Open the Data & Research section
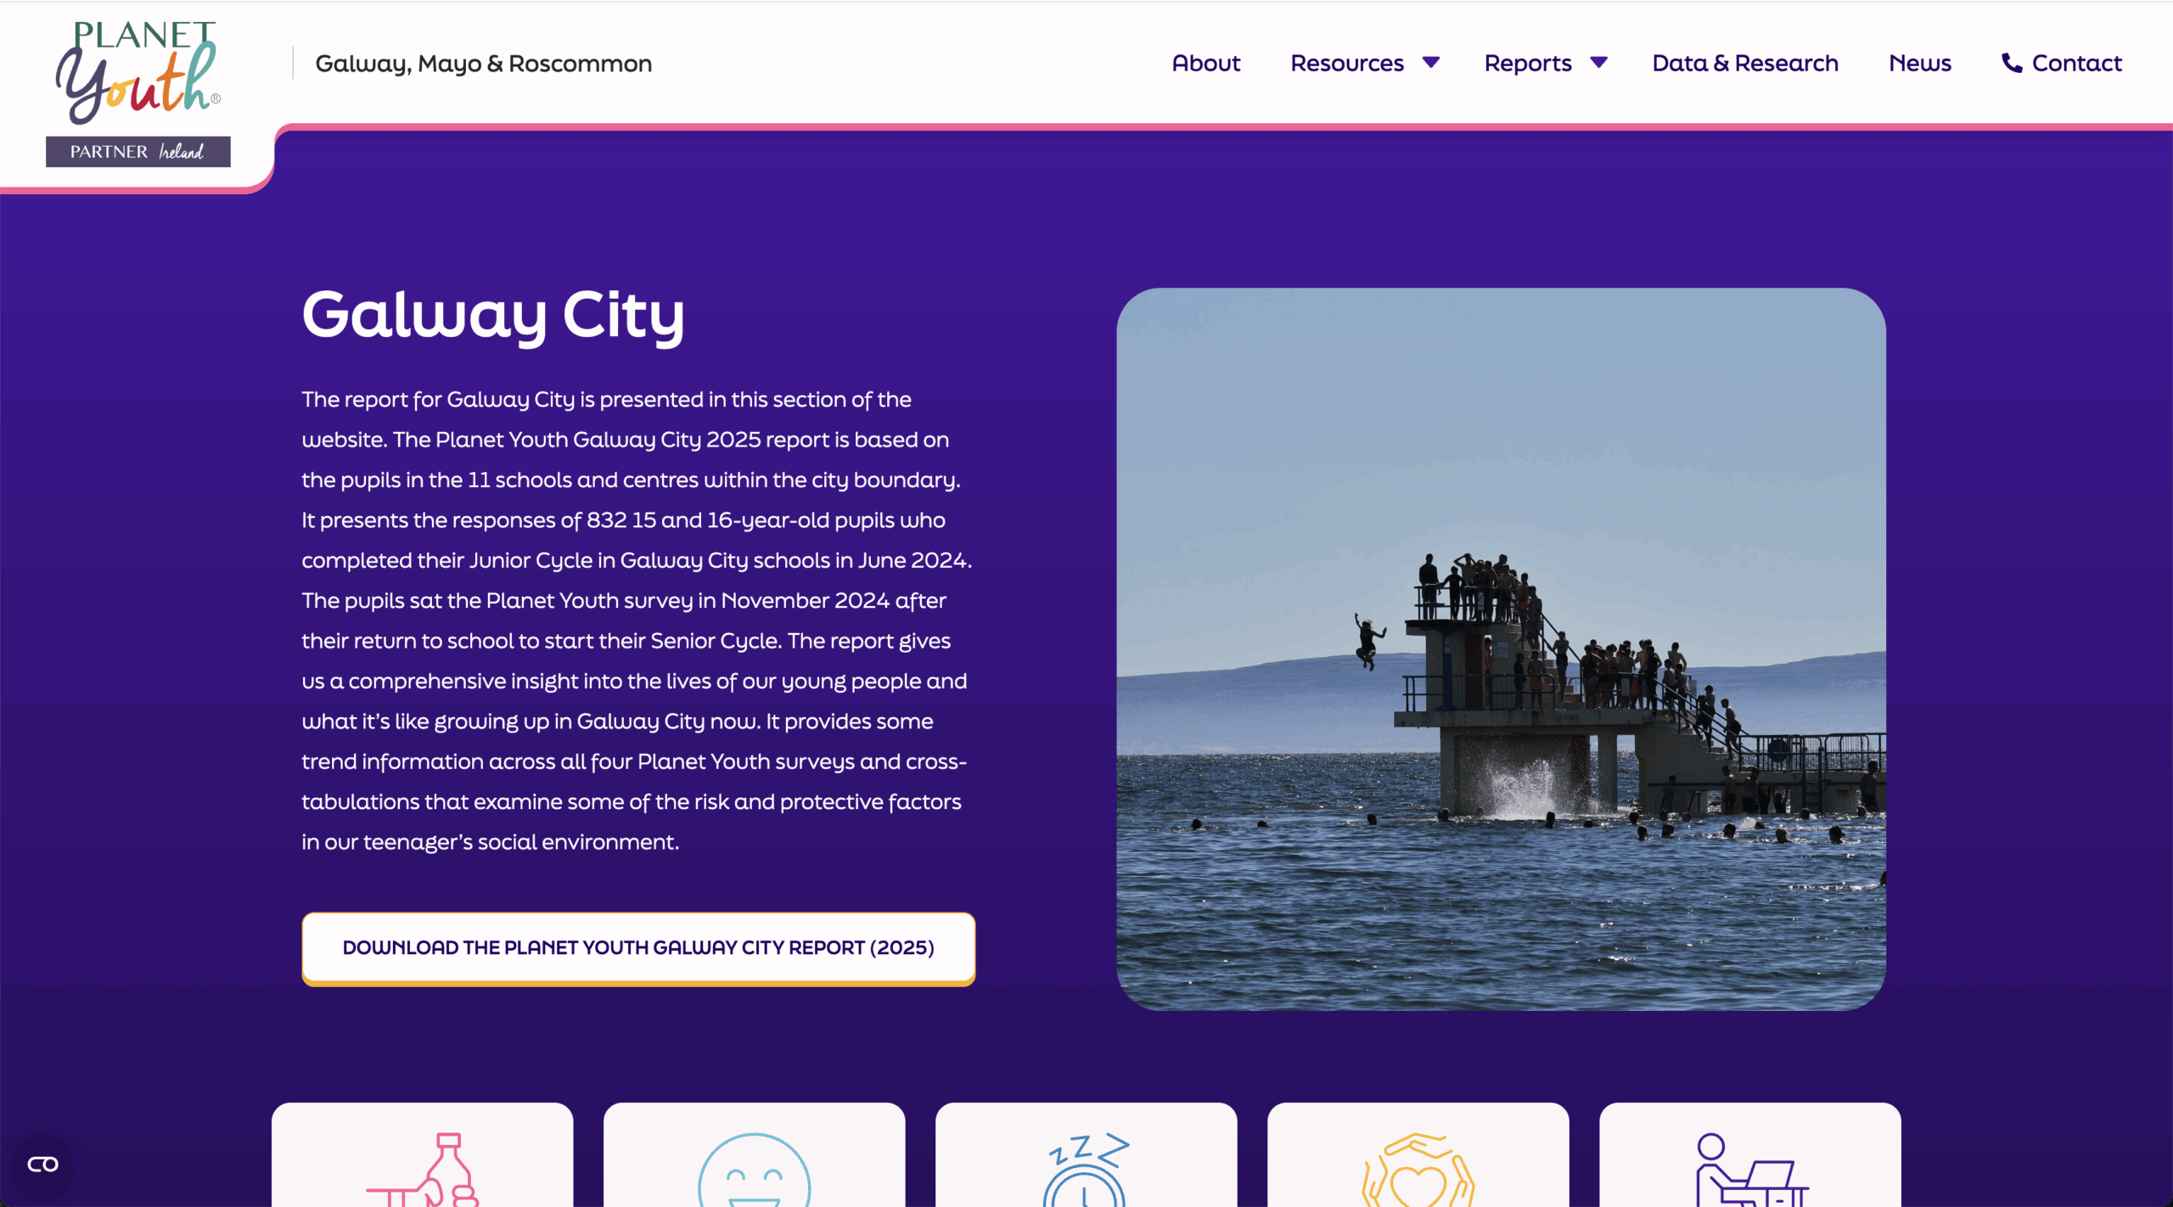The height and width of the screenshot is (1207, 2173). tap(1745, 63)
